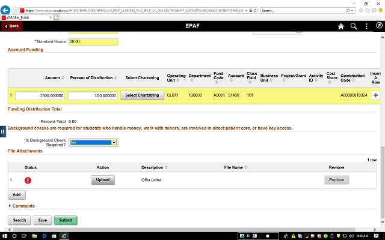
Task: Open the NavBar compass icon
Action: [379, 25]
